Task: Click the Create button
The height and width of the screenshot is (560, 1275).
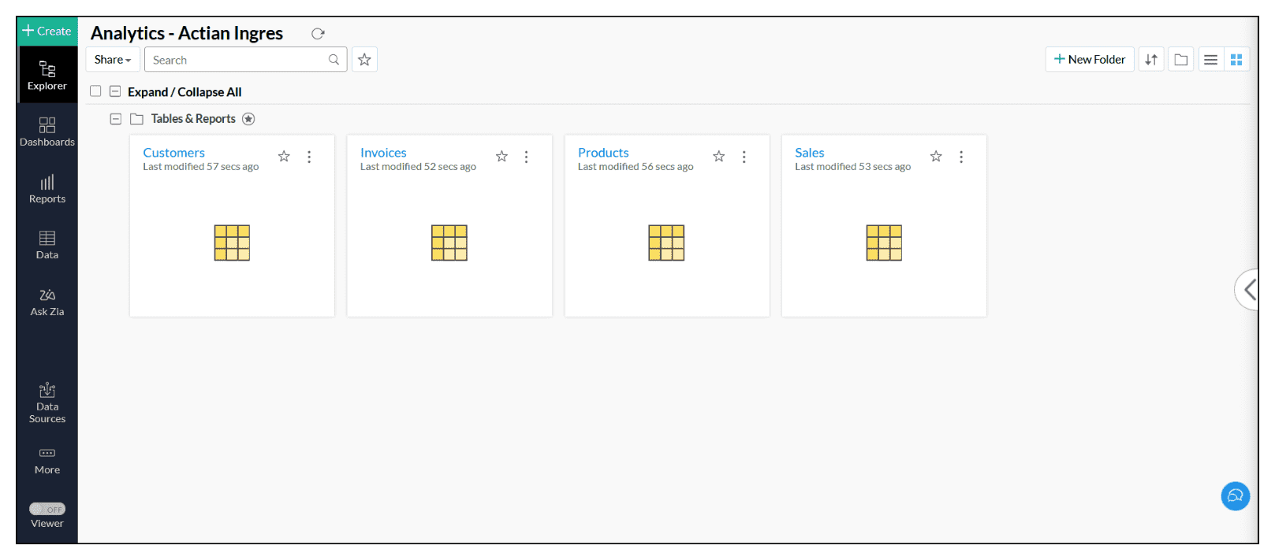Action: tap(47, 32)
